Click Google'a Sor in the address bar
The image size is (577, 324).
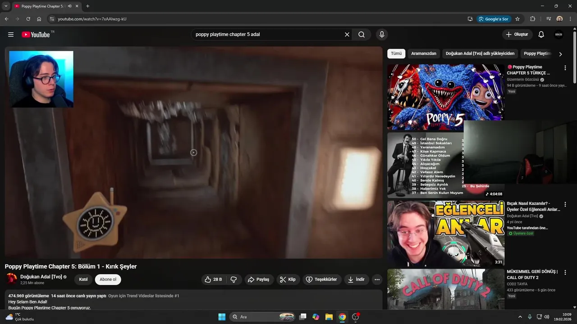(x=494, y=19)
